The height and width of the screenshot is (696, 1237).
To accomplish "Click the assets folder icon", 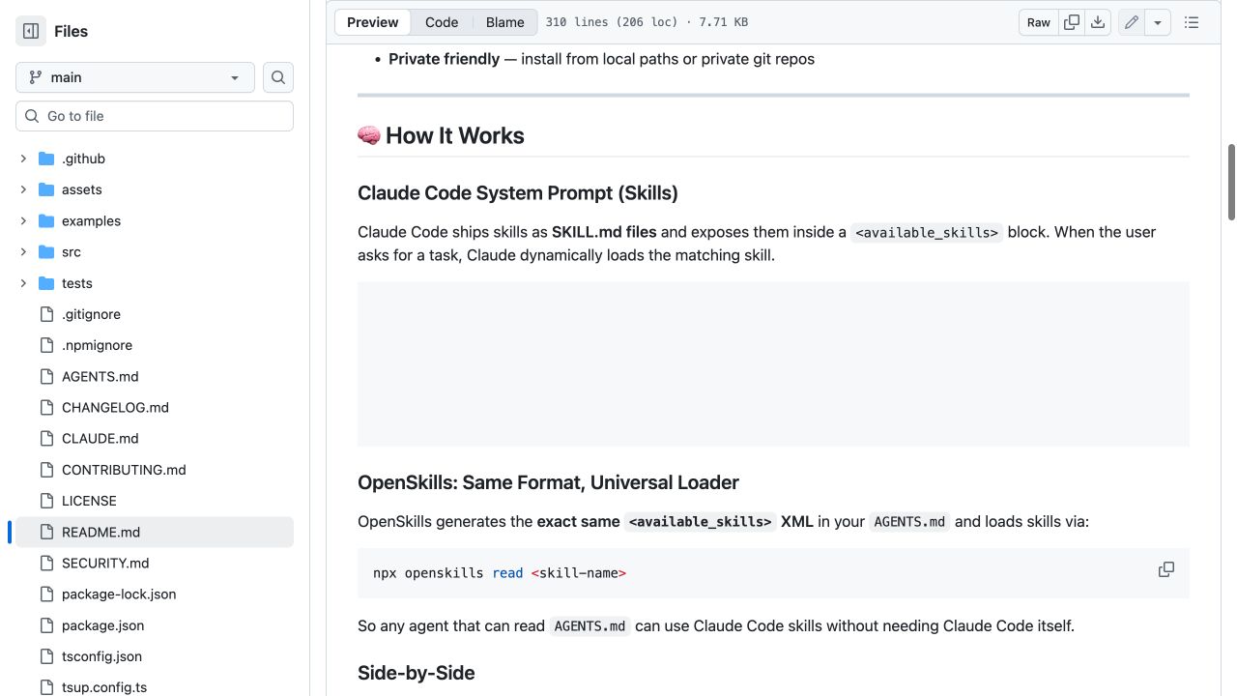I will coord(46,189).
